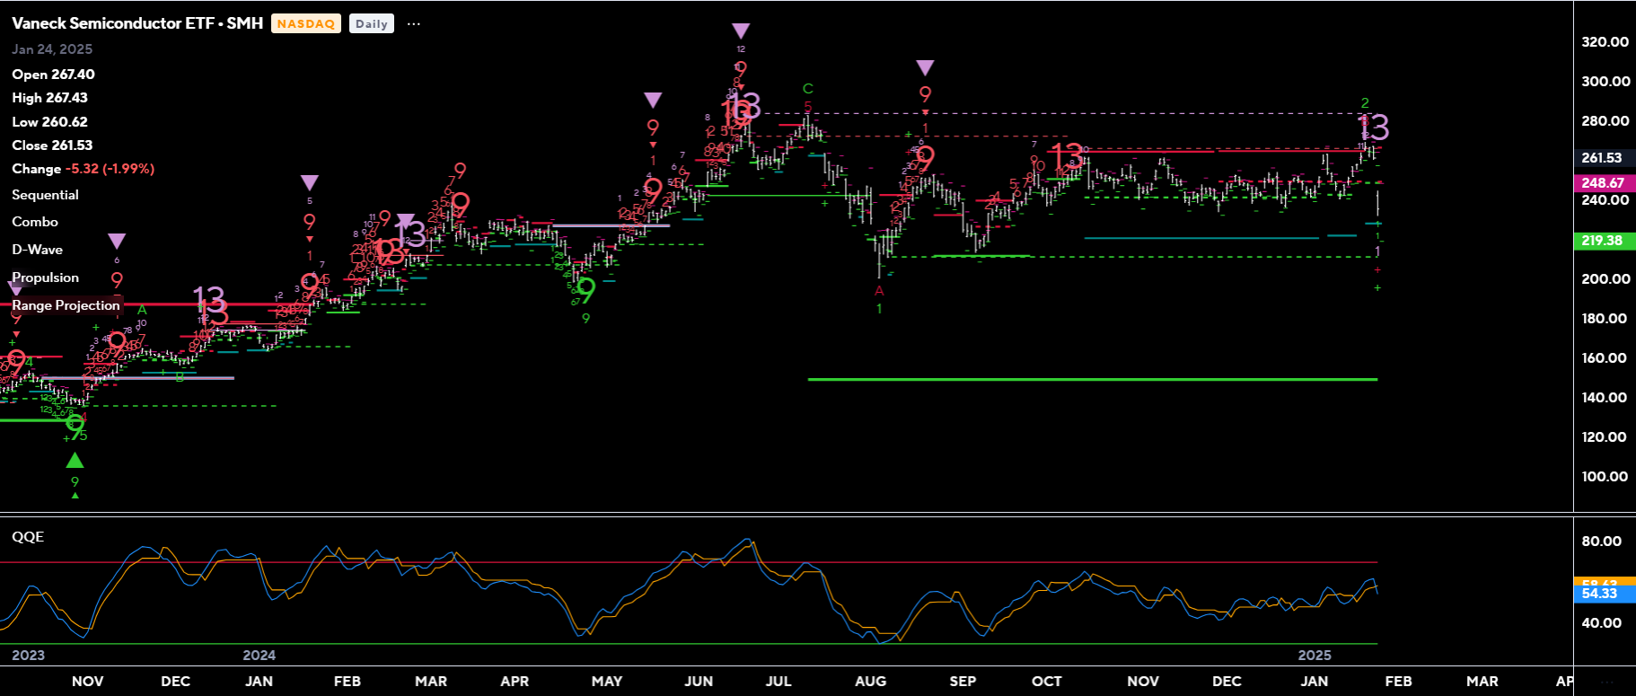This screenshot has height=696, width=1636.
Task: Select the purple triangle above the late-August 9
Action: (925, 68)
